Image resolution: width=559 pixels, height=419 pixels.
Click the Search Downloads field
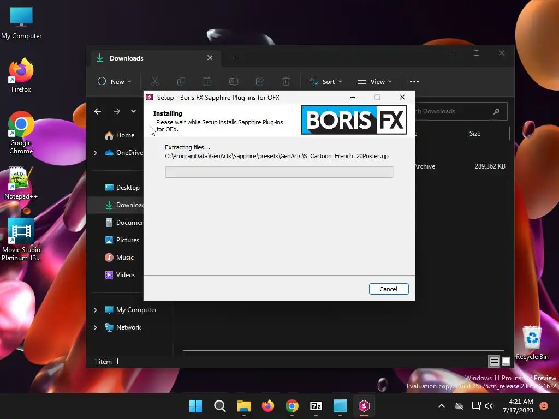[461, 111]
